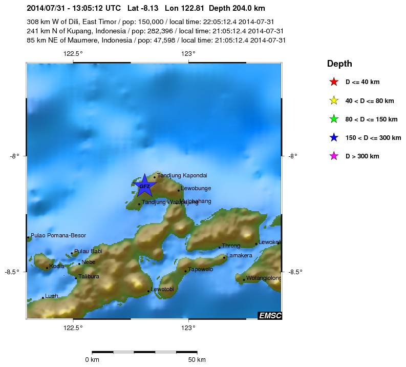Click the event header with Depth 204.0 km
This screenshot has width=406, height=367.
pos(146,8)
